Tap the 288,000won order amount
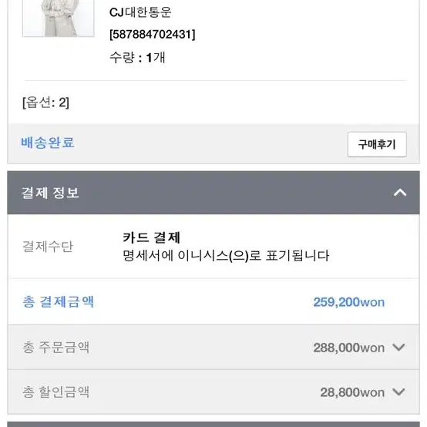The image size is (427, 427). coord(349,348)
